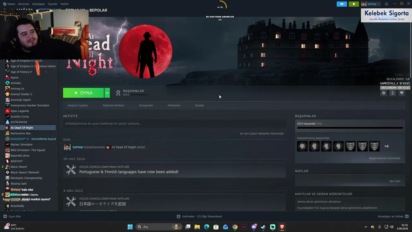This screenshot has width=412, height=232.
Task: Select Among Us in the library list
Action: (x=17, y=89)
